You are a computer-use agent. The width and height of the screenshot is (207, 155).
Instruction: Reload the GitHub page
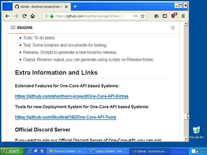[x=24, y=16]
